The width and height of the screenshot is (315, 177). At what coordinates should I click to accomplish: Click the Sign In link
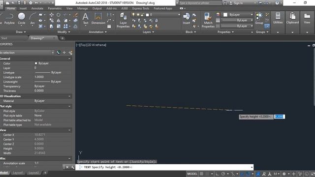[x=238, y=3]
